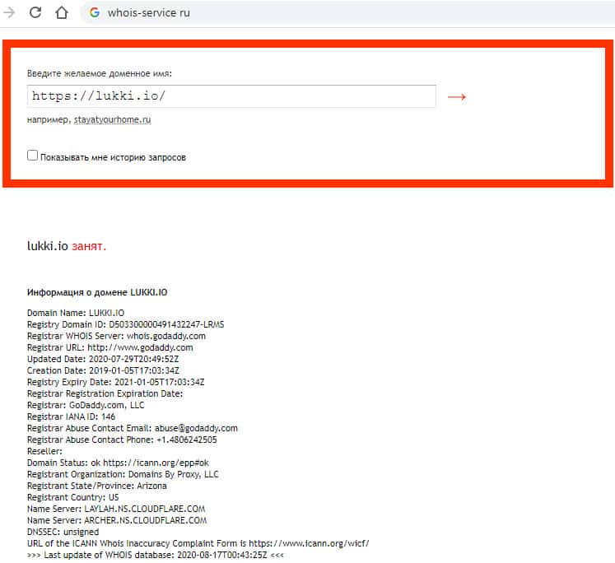Select the Registrar IANA ID: 146 line

coord(71,416)
